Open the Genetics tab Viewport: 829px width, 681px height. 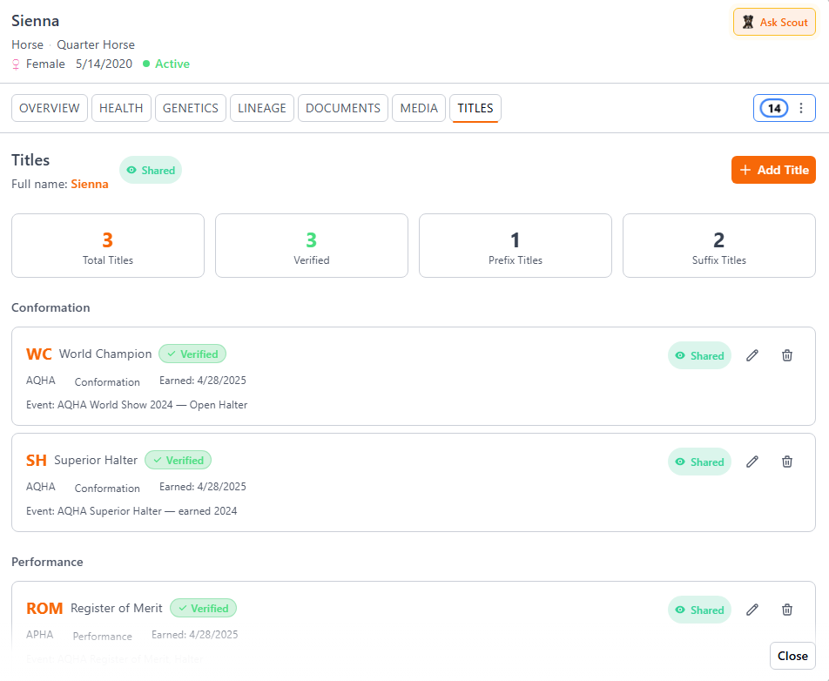[191, 108]
